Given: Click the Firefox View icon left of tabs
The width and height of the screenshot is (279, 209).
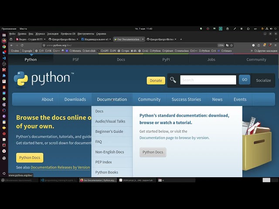Looking at the screenshot, I should point(11,39).
